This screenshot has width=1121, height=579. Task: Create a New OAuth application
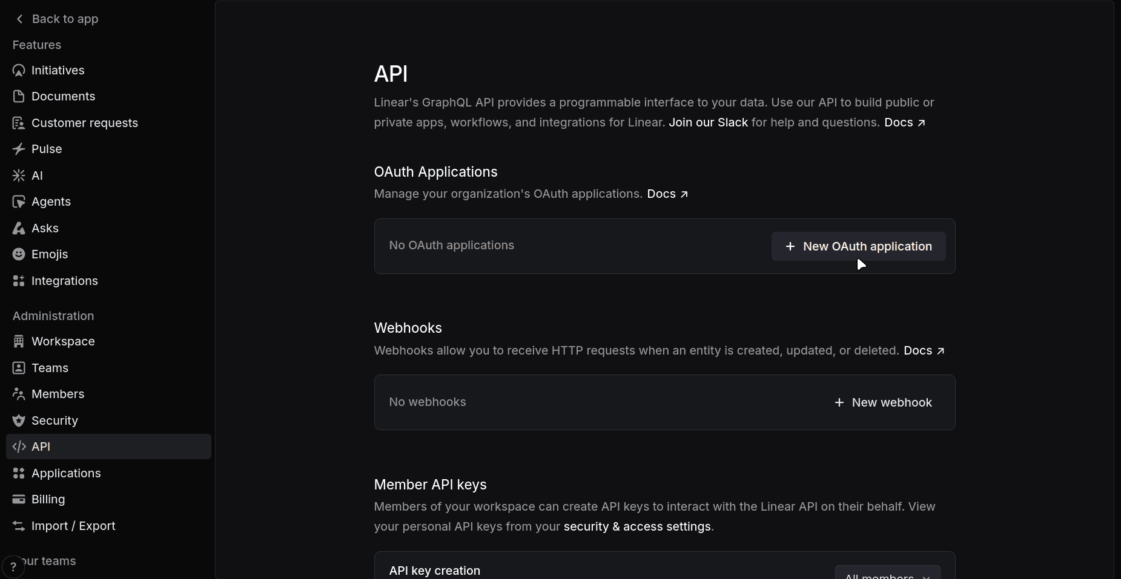tap(858, 246)
